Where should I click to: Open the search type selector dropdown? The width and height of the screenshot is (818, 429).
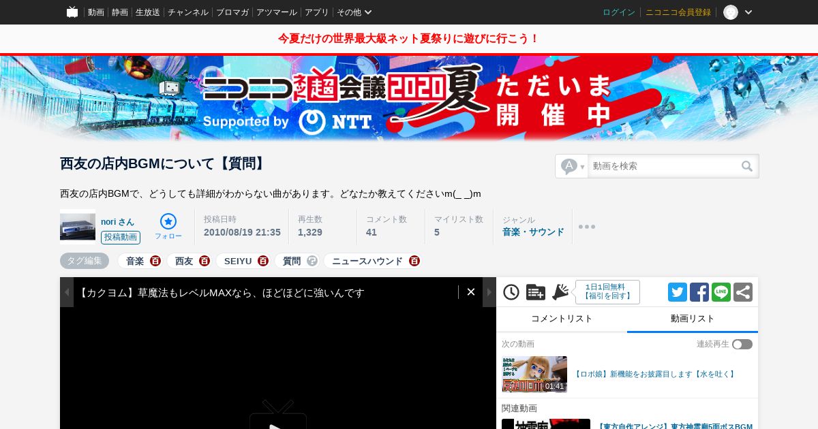point(573,166)
